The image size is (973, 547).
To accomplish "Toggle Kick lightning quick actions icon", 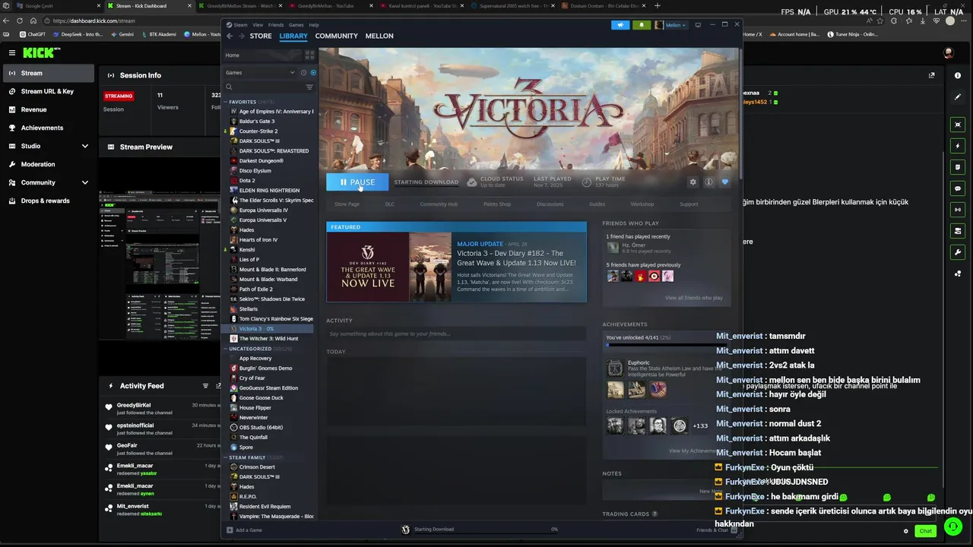I will 958,146.
